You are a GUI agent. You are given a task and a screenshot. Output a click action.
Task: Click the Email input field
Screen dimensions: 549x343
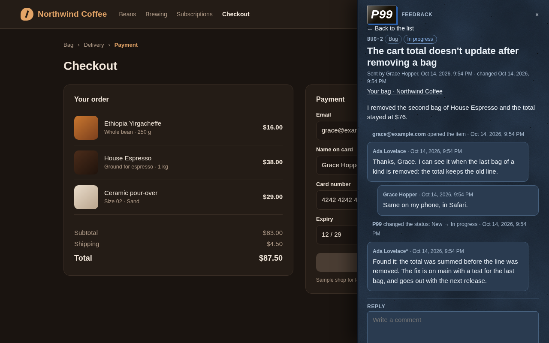tap(337, 130)
